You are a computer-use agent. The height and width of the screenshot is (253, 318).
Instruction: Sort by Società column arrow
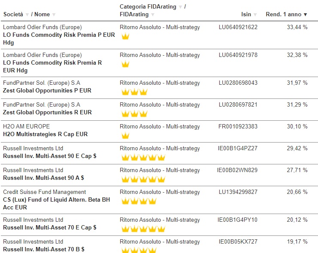coord(27,15)
